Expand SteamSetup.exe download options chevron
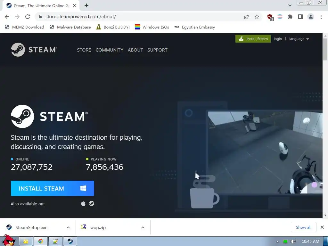The image size is (328, 246). (68, 227)
